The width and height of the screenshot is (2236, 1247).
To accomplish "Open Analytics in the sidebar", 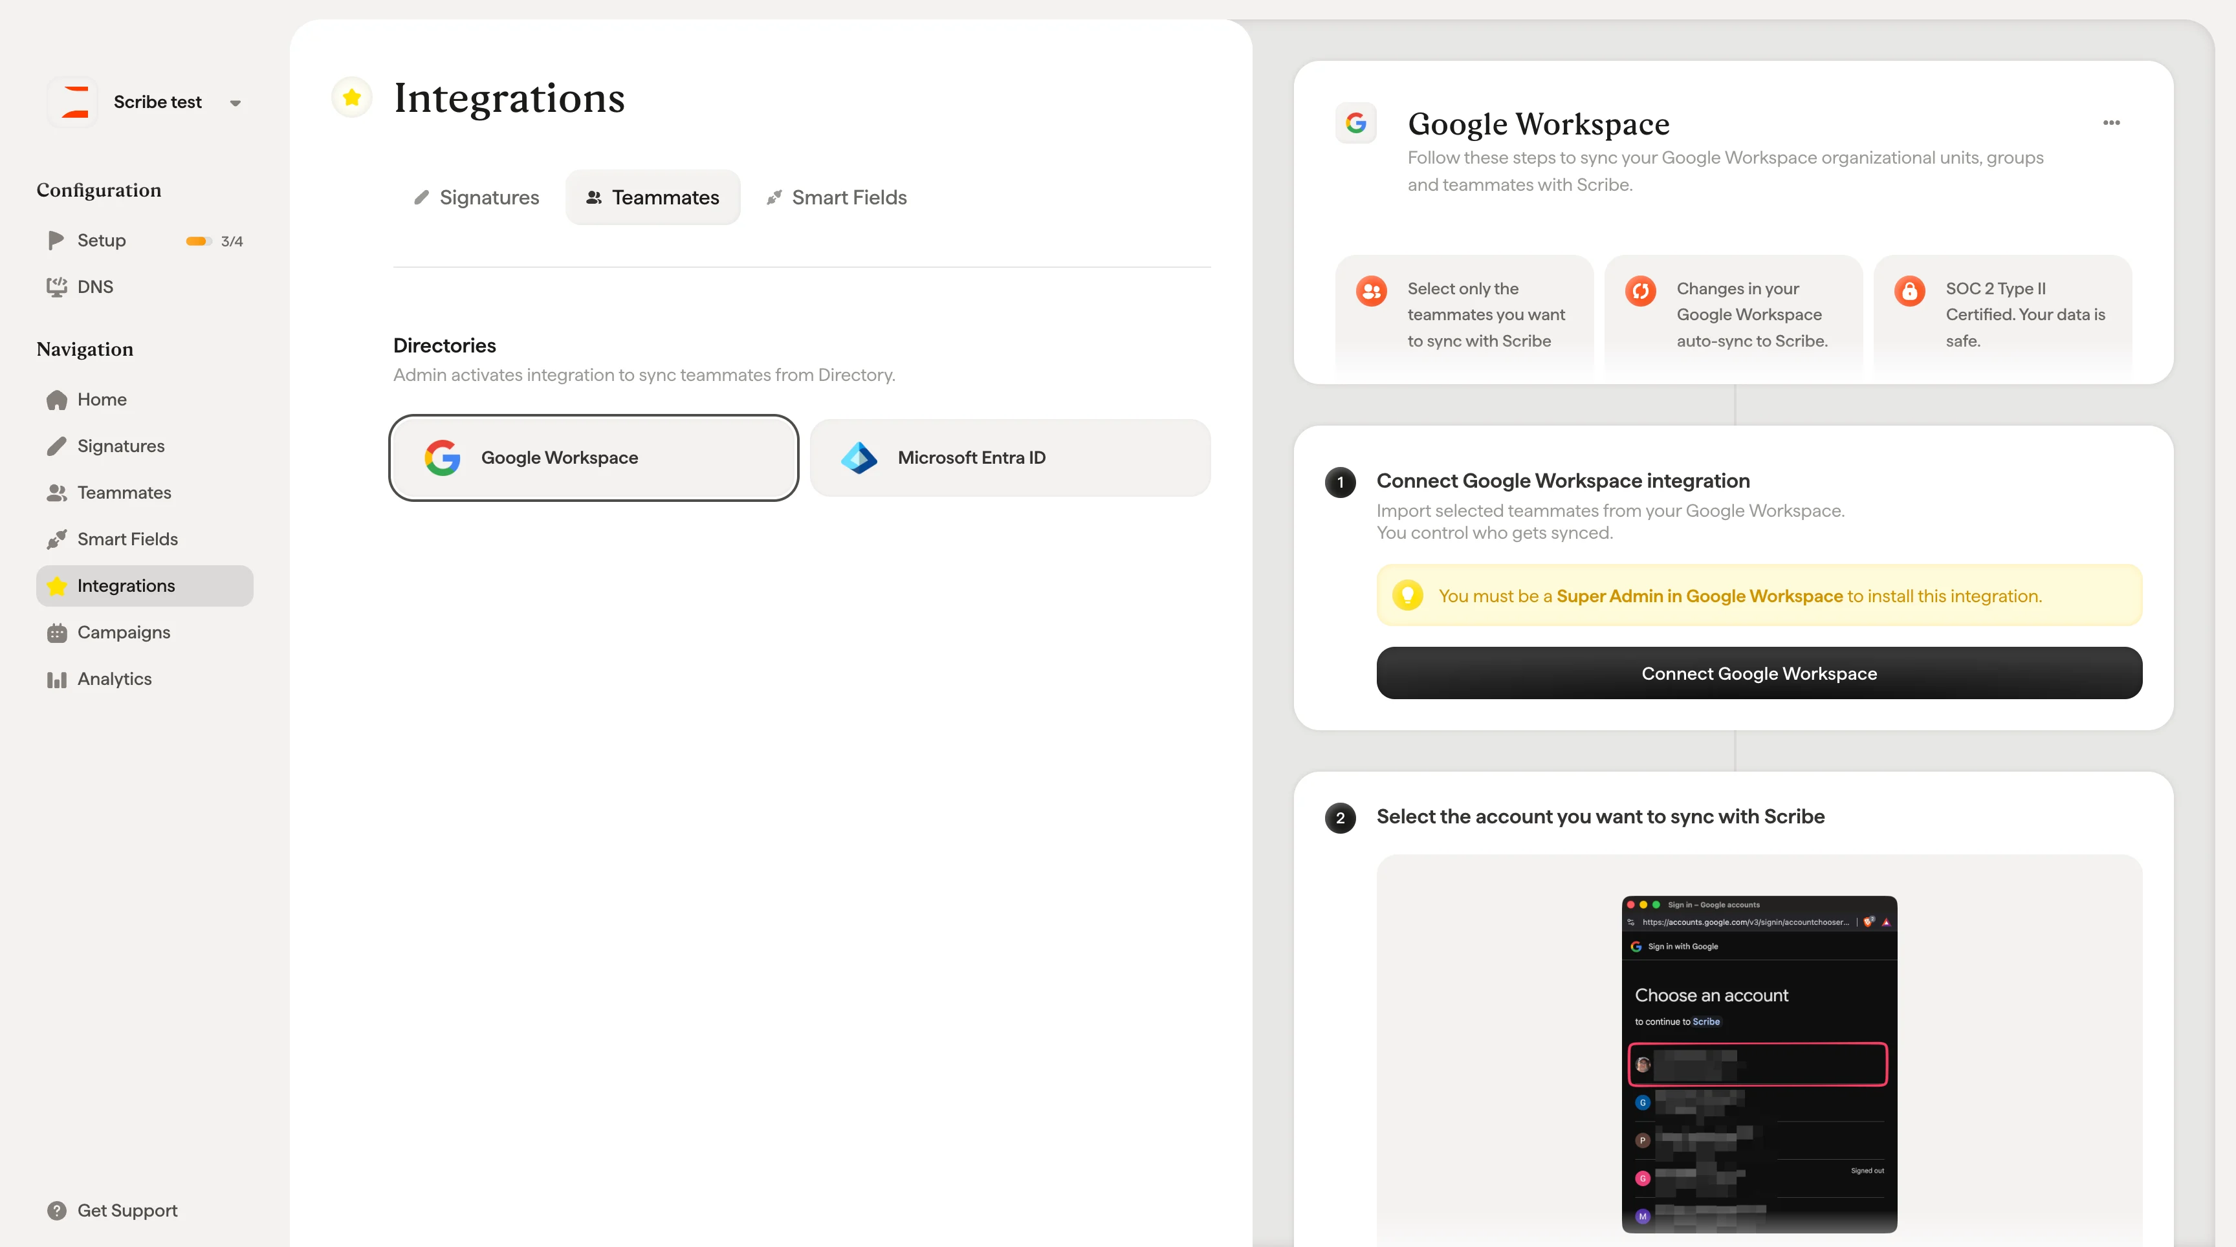I will click(x=144, y=680).
